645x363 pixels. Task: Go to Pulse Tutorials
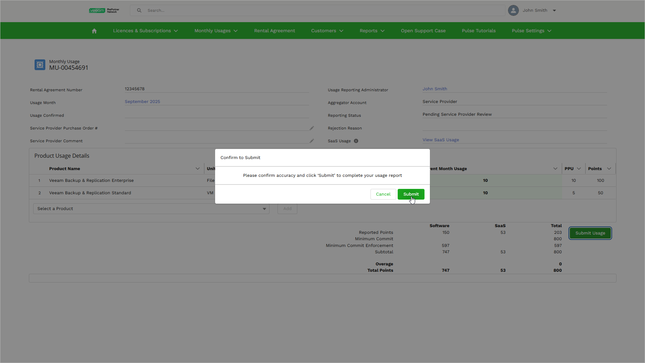(479, 31)
